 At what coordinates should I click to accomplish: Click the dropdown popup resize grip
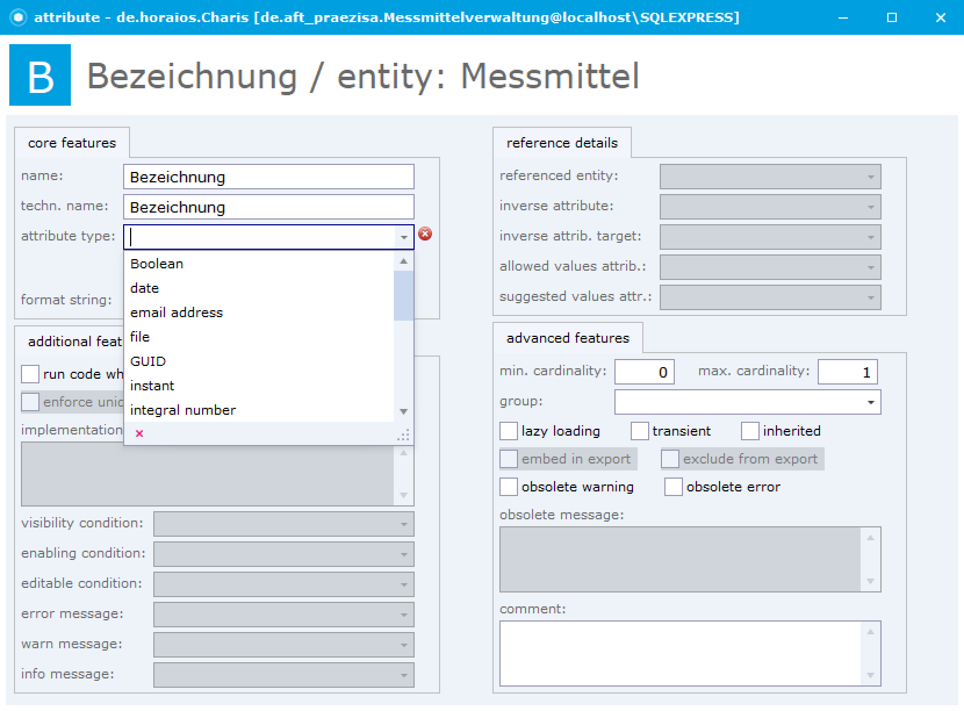point(403,435)
